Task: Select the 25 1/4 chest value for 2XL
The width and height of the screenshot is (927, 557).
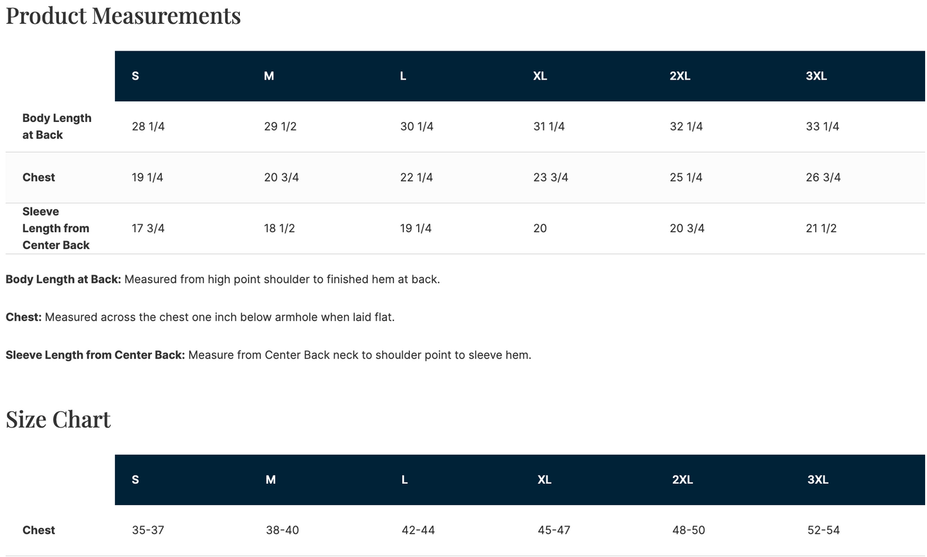Action: (x=686, y=177)
